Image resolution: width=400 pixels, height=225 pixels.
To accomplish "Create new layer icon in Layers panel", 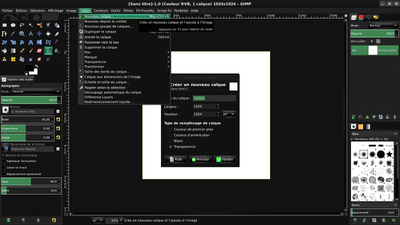I will [x=353, y=117].
